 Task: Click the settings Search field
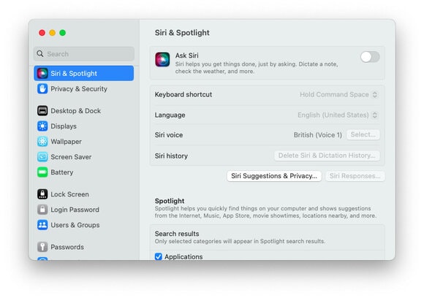(x=84, y=53)
